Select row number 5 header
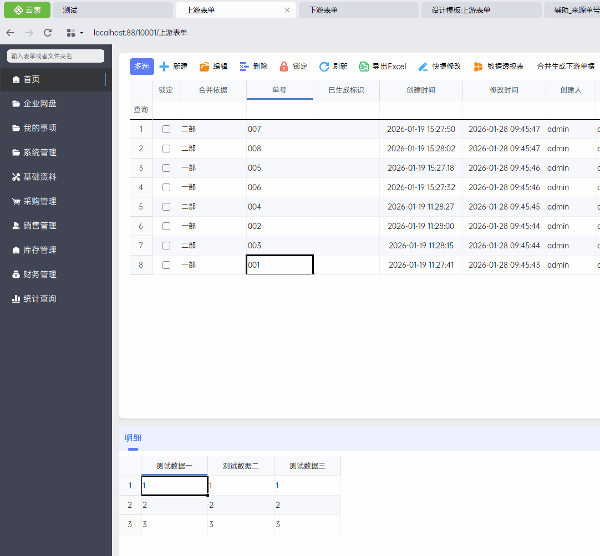 click(141, 207)
